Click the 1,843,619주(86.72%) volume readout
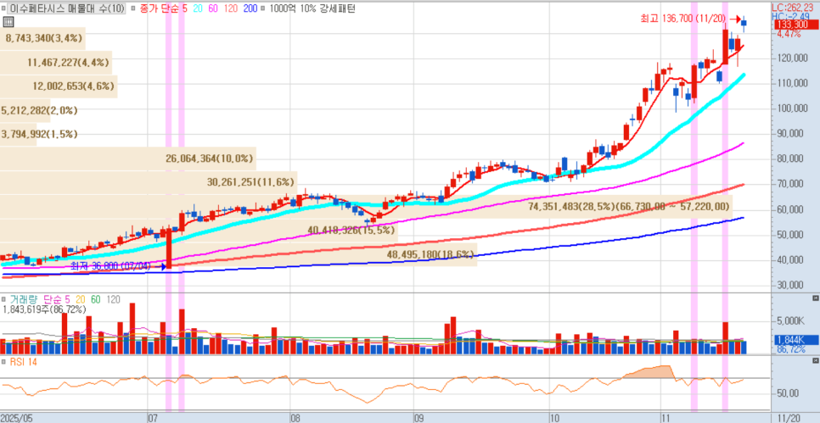 [44, 309]
